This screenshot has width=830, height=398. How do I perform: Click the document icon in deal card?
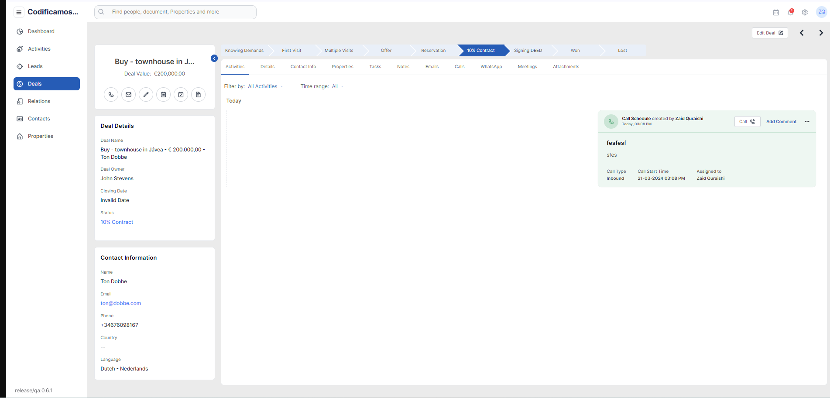[x=198, y=95]
